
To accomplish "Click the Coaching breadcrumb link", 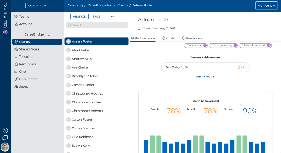I will (x=75, y=5).
